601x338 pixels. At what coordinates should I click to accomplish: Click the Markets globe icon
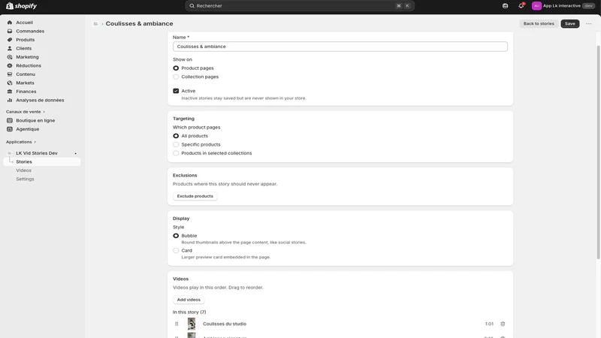10,83
